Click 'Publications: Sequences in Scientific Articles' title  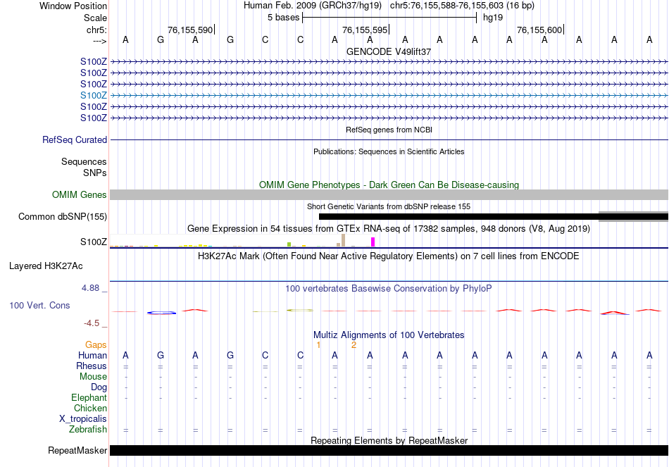click(389, 151)
